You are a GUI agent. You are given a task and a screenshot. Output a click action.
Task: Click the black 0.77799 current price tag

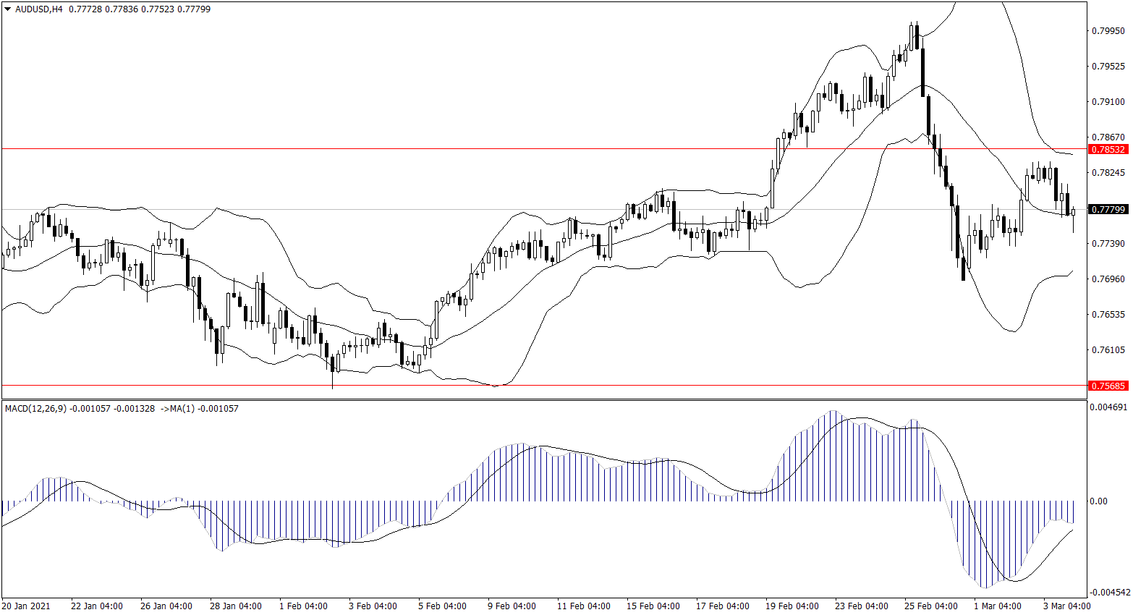click(1108, 209)
